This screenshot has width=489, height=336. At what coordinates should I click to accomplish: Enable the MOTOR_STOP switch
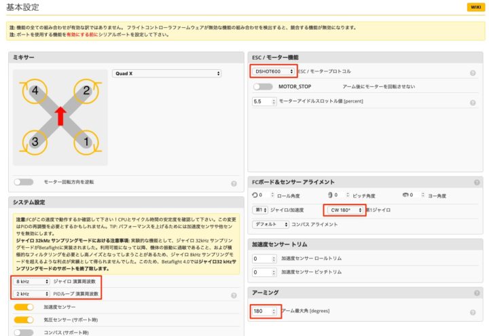pos(262,87)
